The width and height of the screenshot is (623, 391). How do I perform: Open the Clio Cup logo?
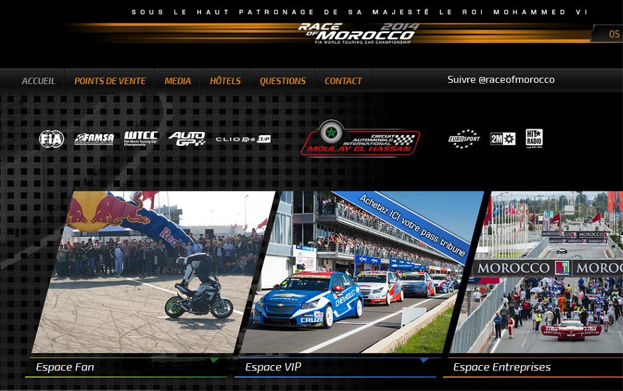243,139
